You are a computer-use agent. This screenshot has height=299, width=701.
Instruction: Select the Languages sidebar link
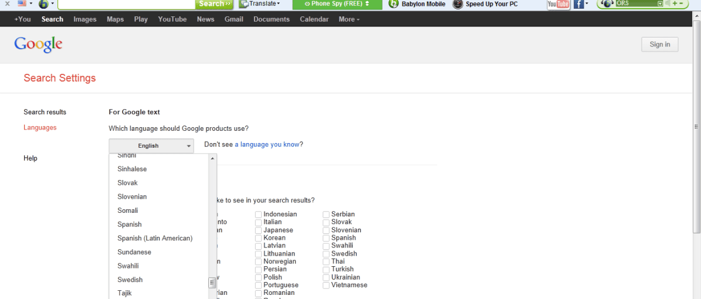(40, 127)
